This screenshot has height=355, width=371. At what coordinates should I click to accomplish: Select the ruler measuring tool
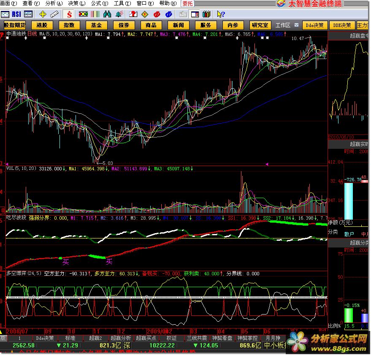pos(54,14)
